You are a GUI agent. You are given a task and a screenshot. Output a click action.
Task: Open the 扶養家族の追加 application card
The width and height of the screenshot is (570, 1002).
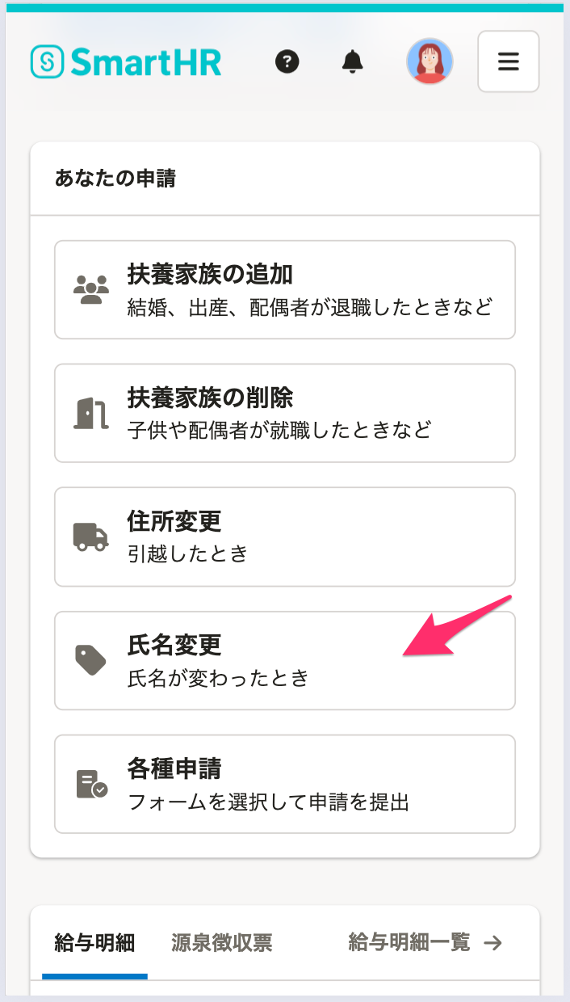pyautogui.click(x=284, y=289)
